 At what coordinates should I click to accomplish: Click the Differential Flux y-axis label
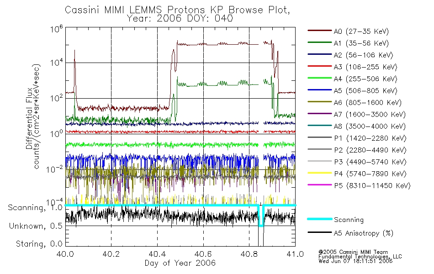pyautogui.click(x=29, y=118)
